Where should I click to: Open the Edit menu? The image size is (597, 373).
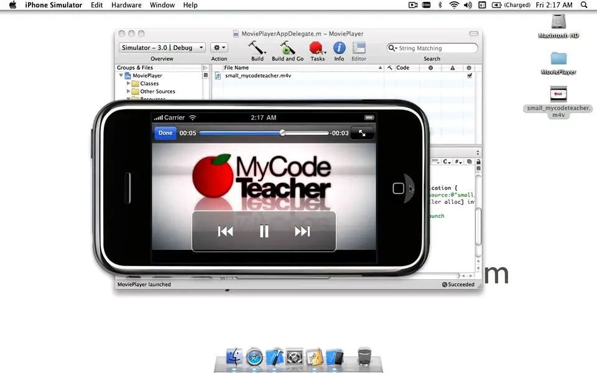(97, 5)
